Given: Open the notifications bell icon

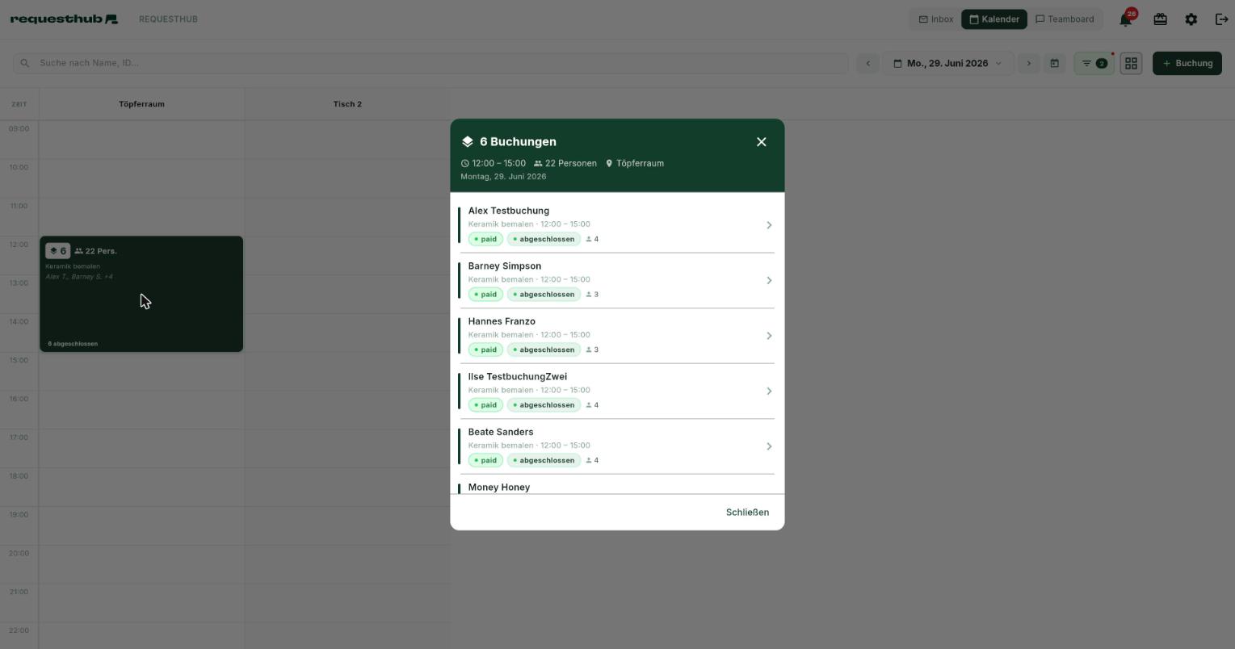Looking at the screenshot, I should click(1126, 19).
